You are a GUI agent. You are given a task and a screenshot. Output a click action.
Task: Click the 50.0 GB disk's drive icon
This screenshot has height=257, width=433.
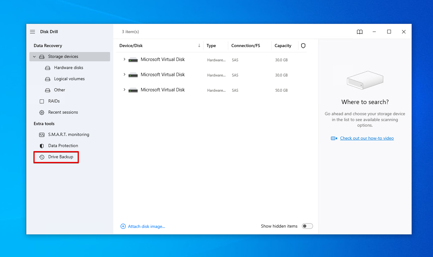click(x=133, y=90)
